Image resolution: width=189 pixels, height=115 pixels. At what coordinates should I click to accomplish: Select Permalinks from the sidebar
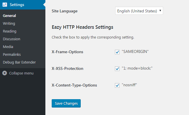(12, 54)
